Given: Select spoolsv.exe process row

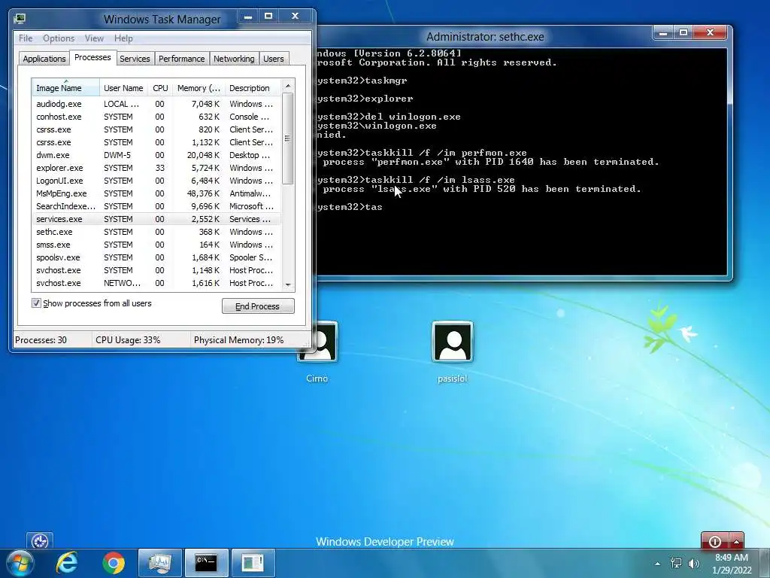Looking at the screenshot, I should coord(156,257).
